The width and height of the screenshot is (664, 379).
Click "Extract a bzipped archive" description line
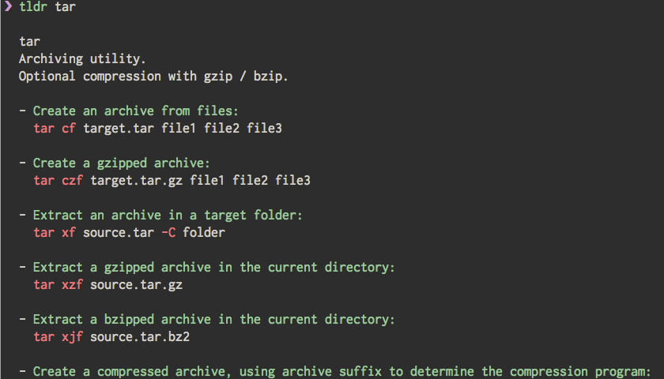point(213,319)
